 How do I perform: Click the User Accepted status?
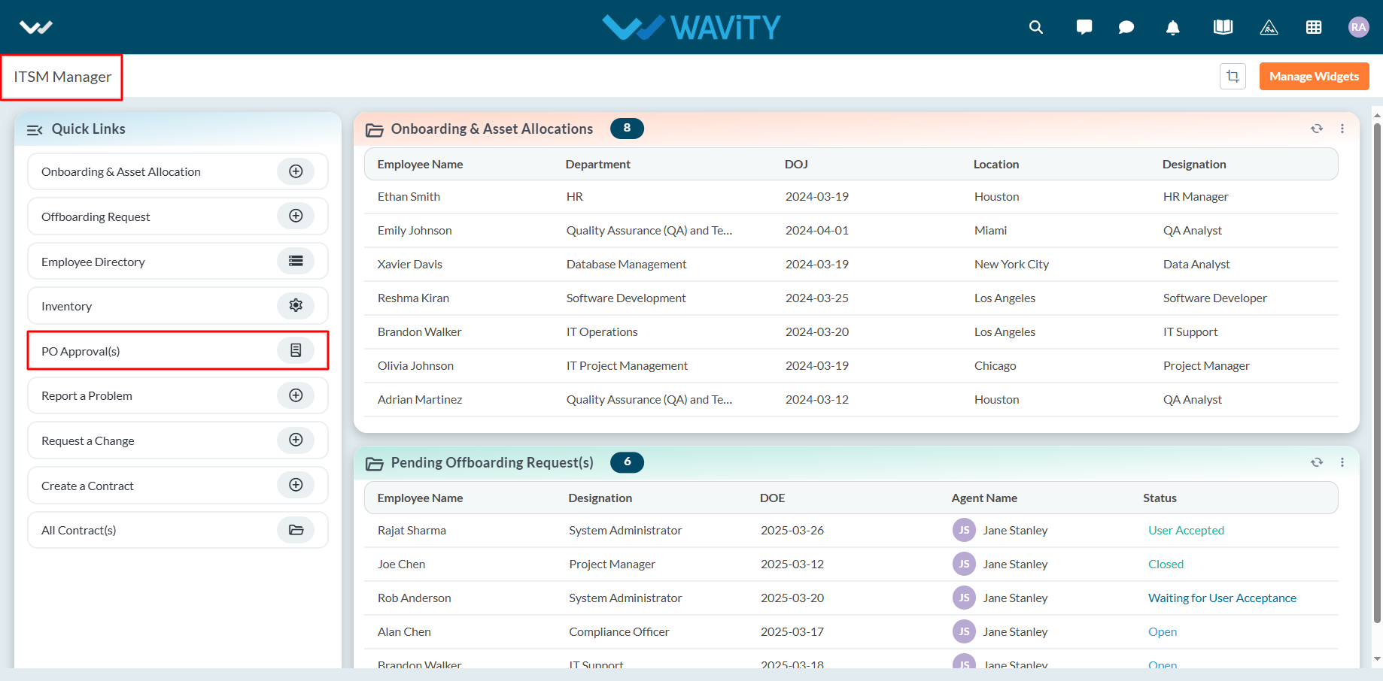tap(1186, 530)
